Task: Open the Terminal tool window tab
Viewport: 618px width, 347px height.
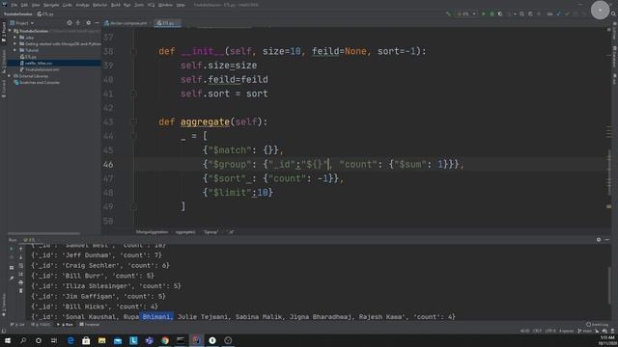Action: click(90, 325)
